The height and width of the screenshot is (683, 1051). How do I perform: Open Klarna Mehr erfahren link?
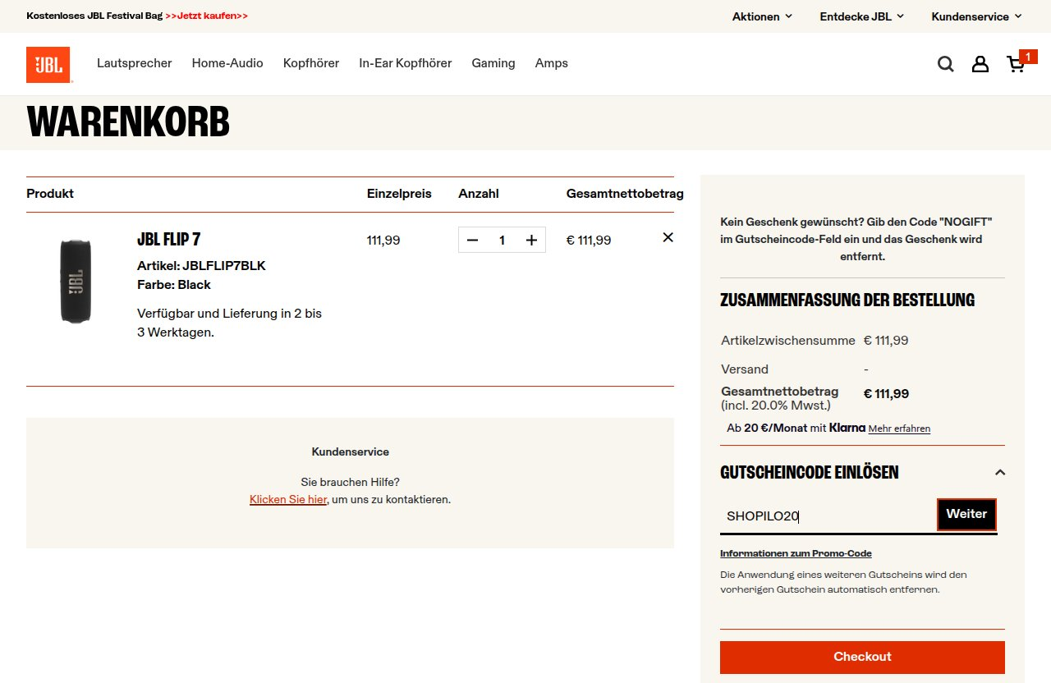click(899, 429)
